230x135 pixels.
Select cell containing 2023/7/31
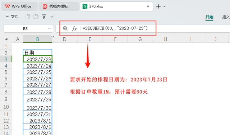click(37, 114)
